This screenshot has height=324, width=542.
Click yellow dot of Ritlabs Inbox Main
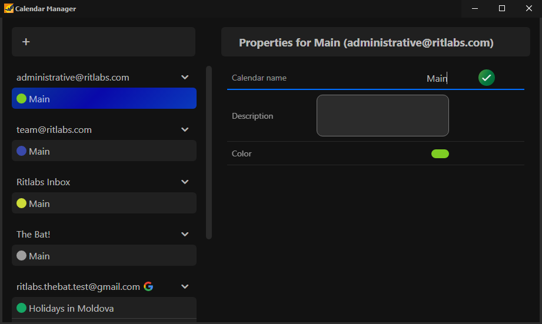coord(21,203)
